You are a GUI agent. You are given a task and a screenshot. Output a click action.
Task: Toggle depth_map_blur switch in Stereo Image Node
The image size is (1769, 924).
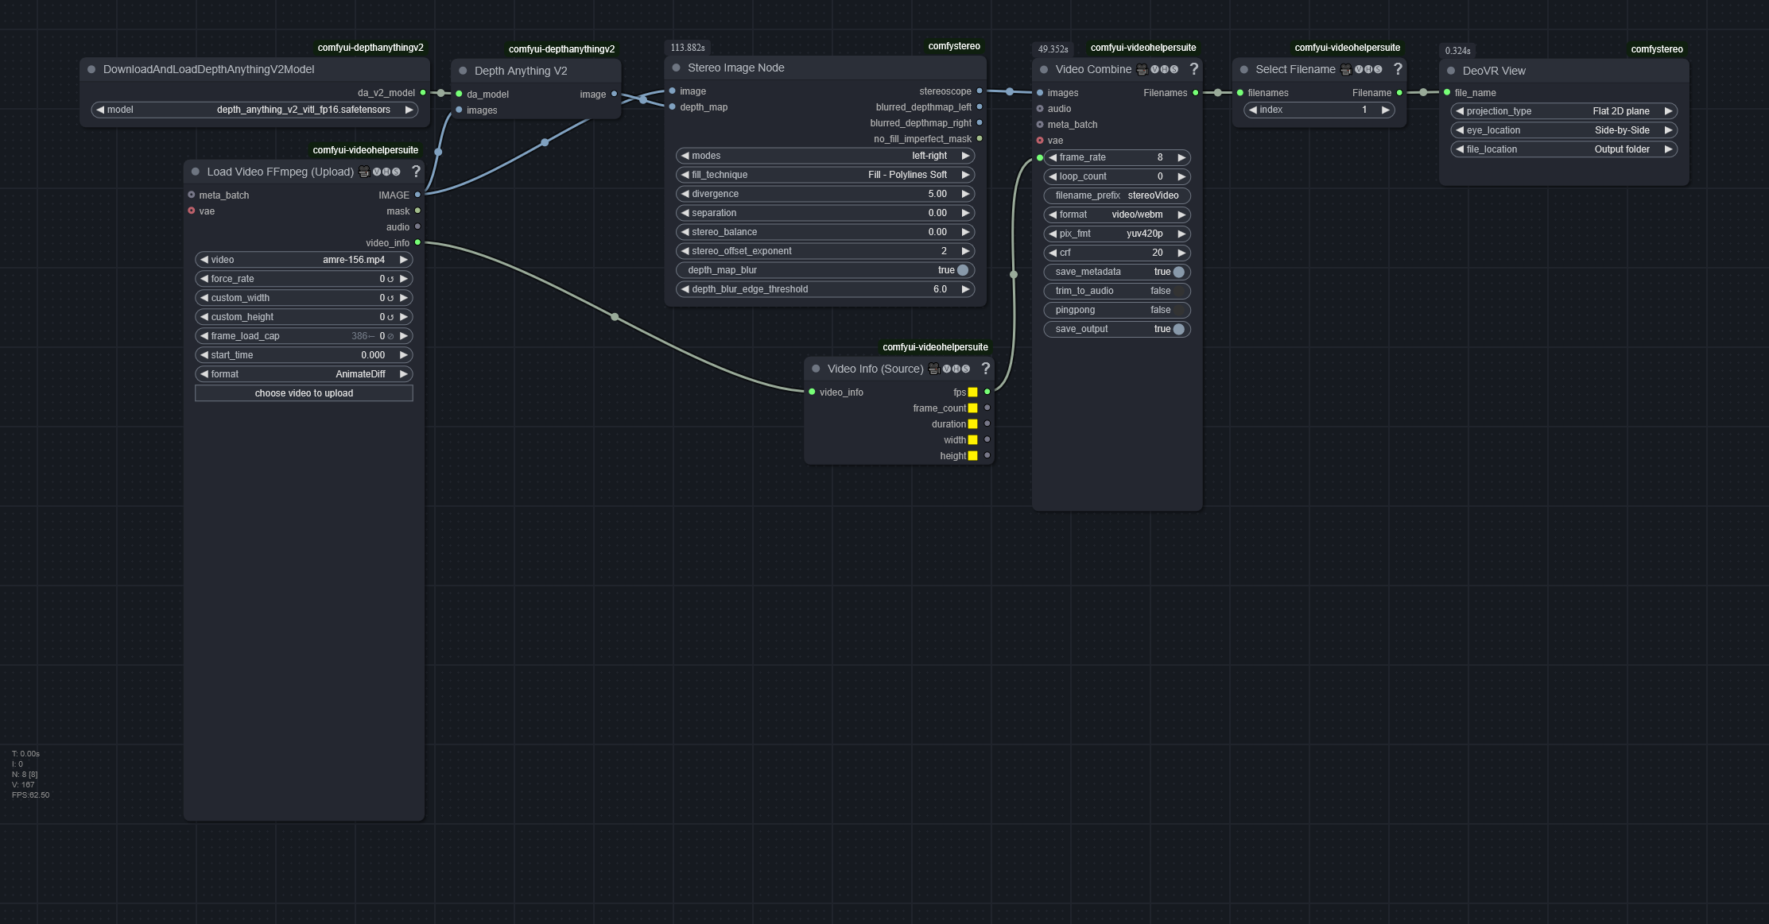click(962, 270)
